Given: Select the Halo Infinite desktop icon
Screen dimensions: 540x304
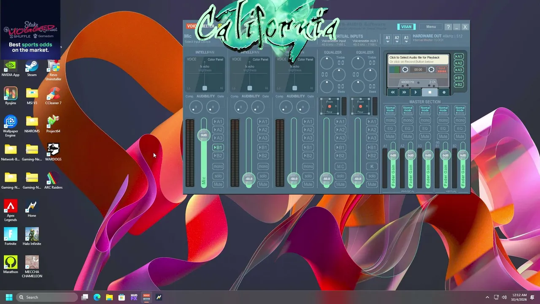Looking at the screenshot, I should pyautogui.click(x=32, y=237).
